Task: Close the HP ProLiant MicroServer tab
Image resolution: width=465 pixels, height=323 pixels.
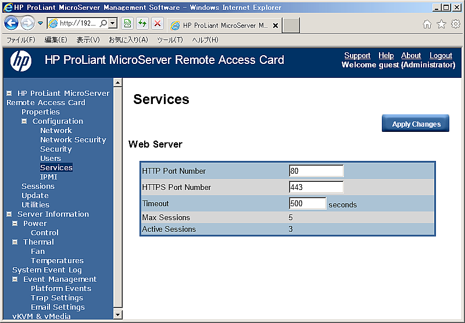Action: point(275,26)
